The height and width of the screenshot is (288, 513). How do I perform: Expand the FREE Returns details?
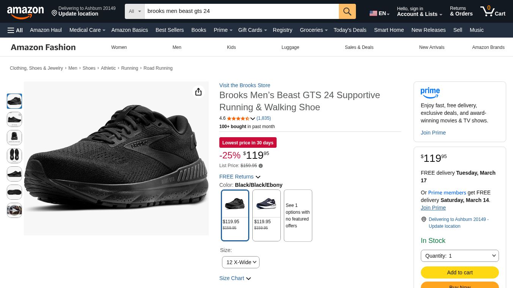tap(240, 177)
